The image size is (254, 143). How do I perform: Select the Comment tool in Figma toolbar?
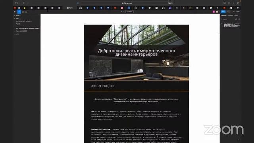(26, 12)
